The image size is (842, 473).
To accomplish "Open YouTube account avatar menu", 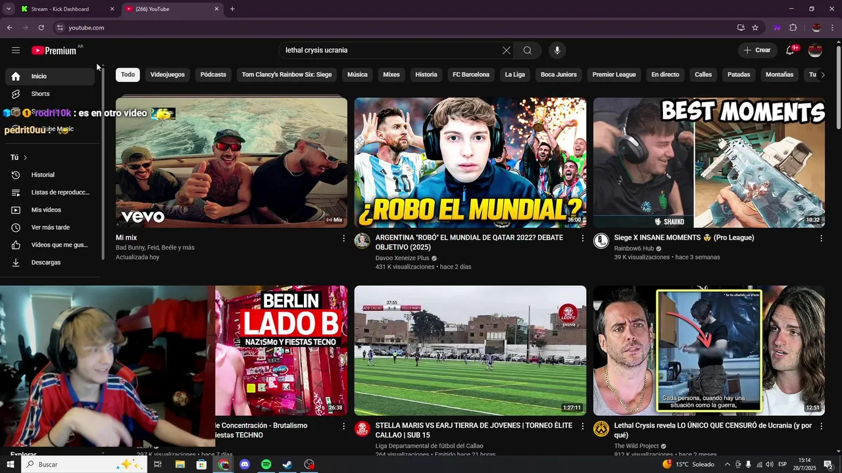I will [815, 51].
